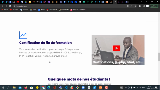Open the translate page icon in address bar
The width and height of the screenshot is (160, 90).
coord(128,6)
